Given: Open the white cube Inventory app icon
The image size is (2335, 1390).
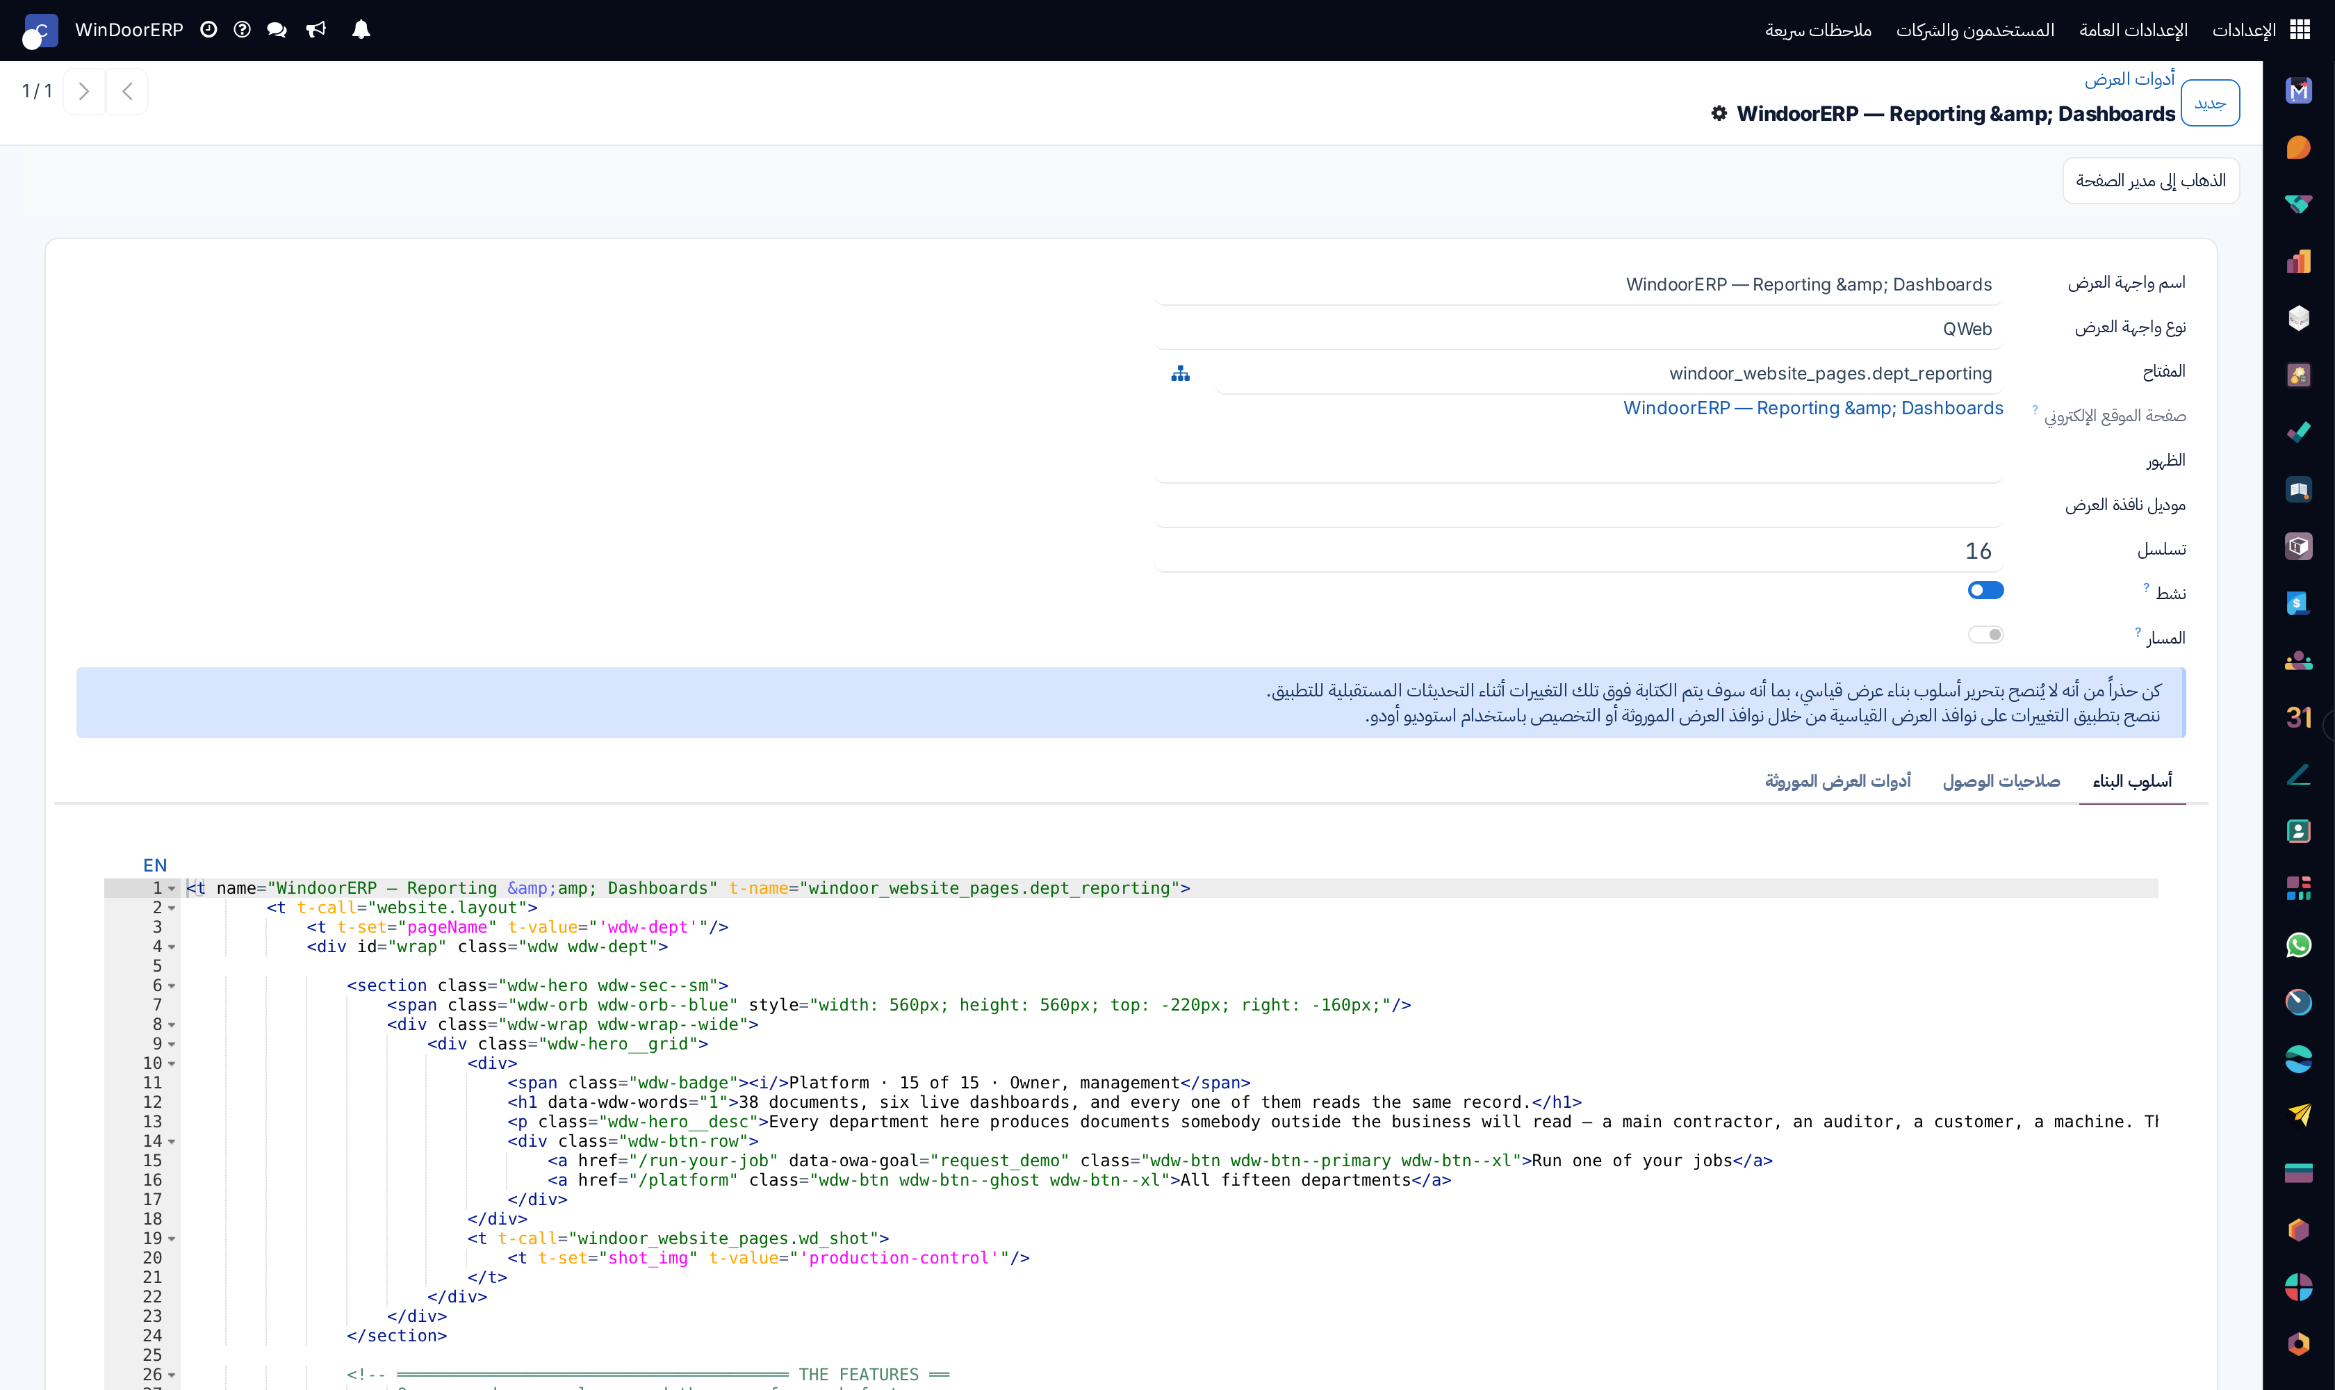Looking at the screenshot, I should [x=2298, y=318].
